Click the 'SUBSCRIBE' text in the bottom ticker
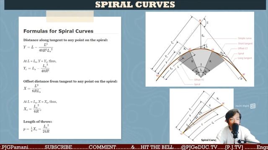This screenshot has height=150, width=268. (x=58, y=147)
